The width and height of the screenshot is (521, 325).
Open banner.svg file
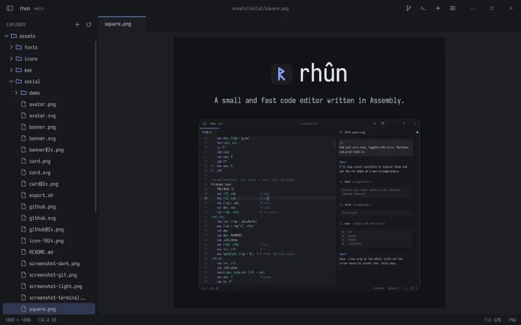(48, 138)
